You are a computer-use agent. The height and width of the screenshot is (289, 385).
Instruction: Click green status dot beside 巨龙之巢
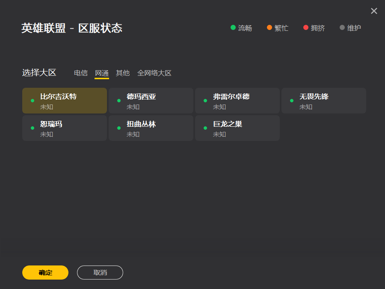point(205,128)
